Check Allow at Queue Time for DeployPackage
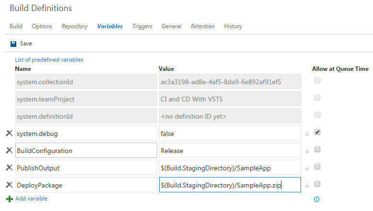 click(x=317, y=184)
